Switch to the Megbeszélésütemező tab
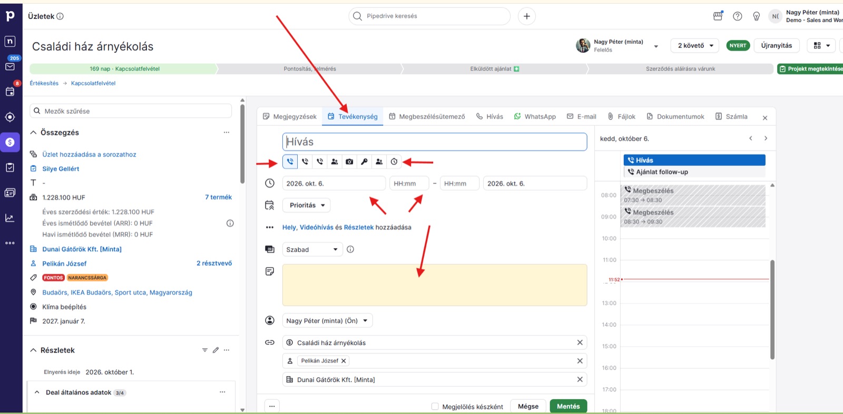The height and width of the screenshot is (414, 843). (x=427, y=116)
